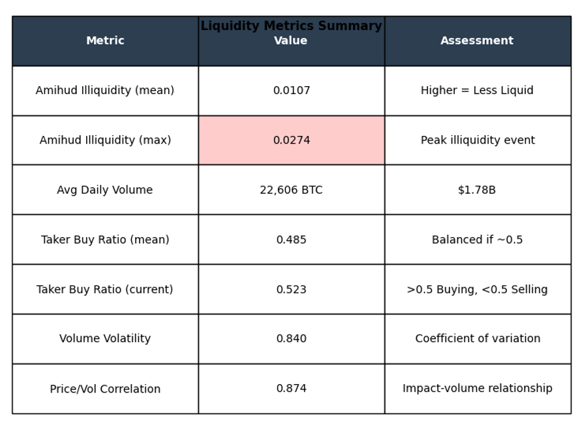Screen dimensions: 578x435
Task: Select the 0.0107 value cell
Action: click(x=291, y=91)
